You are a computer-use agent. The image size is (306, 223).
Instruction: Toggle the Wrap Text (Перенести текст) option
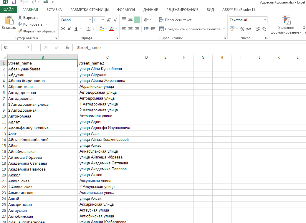point(176,20)
